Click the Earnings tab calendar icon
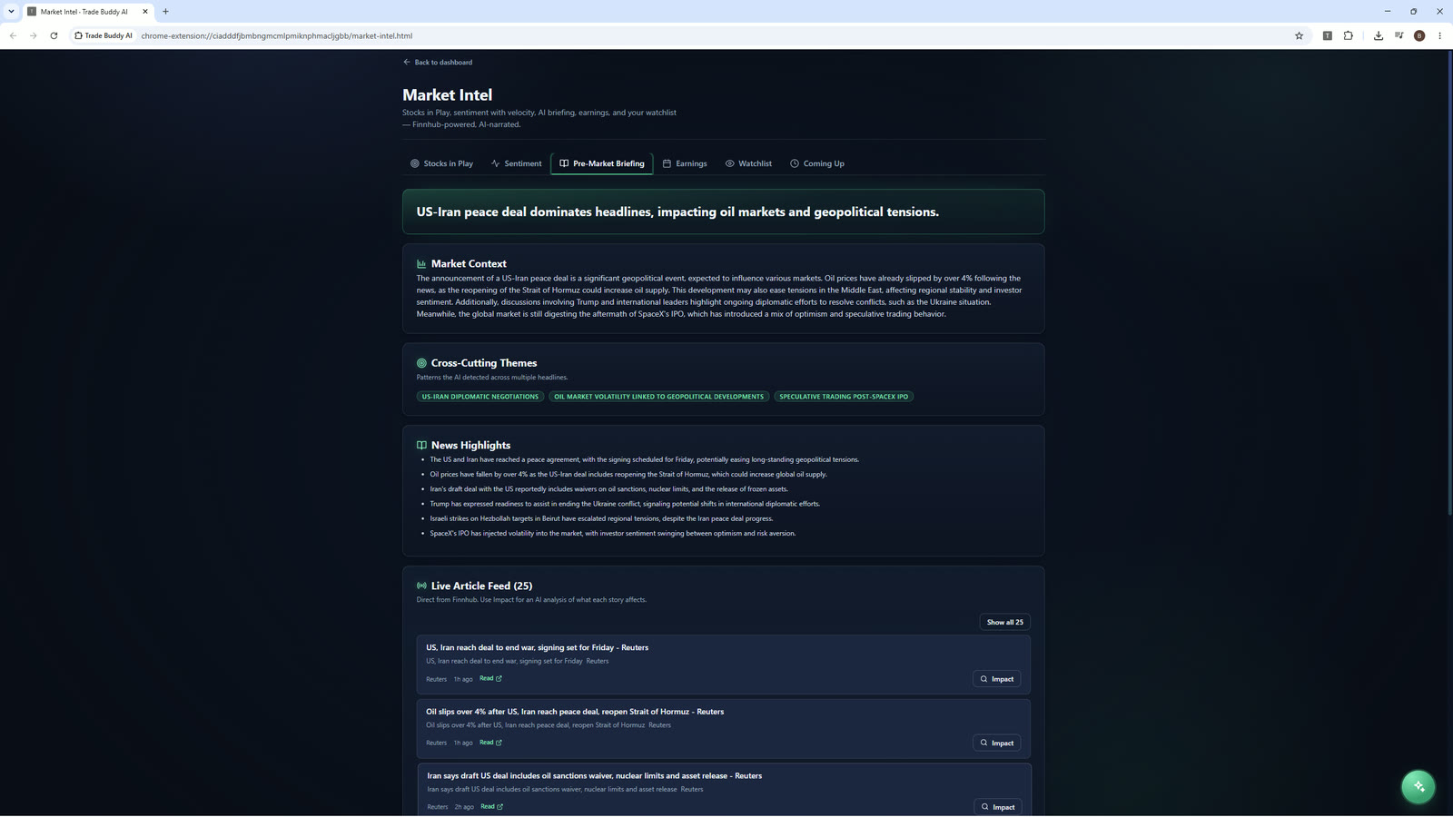The image size is (1453, 817). pos(667,163)
